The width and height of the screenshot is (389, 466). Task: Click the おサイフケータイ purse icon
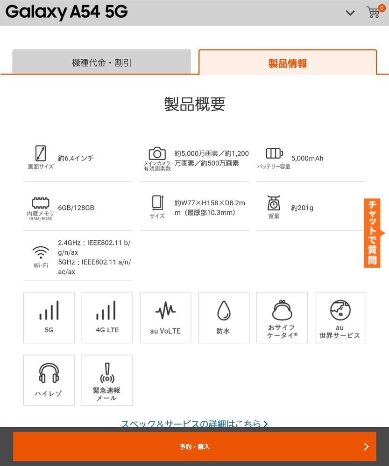click(282, 310)
